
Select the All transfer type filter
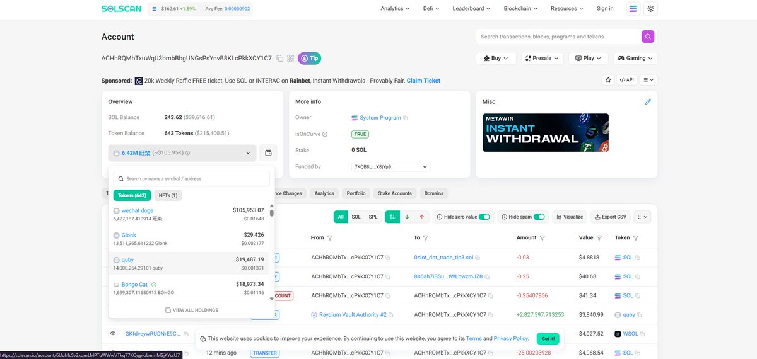[341, 217]
